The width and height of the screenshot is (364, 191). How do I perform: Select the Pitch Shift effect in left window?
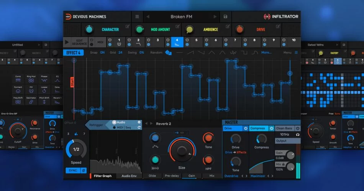tap(44, 100)
